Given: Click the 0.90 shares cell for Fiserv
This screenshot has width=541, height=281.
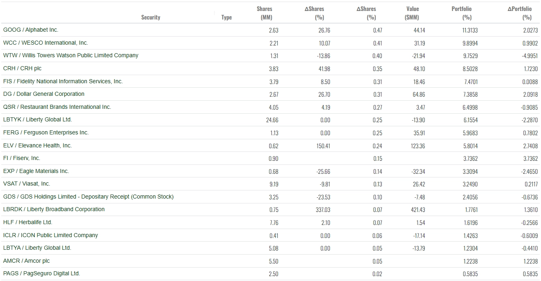Looking at the screenshot, I should [274, 159].
